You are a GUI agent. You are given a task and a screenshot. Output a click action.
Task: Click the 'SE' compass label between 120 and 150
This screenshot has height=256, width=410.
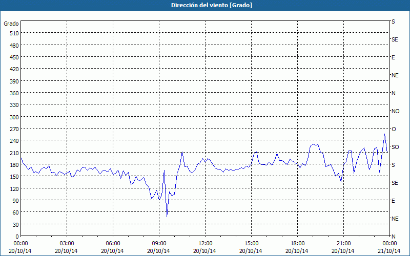point(395,183)
